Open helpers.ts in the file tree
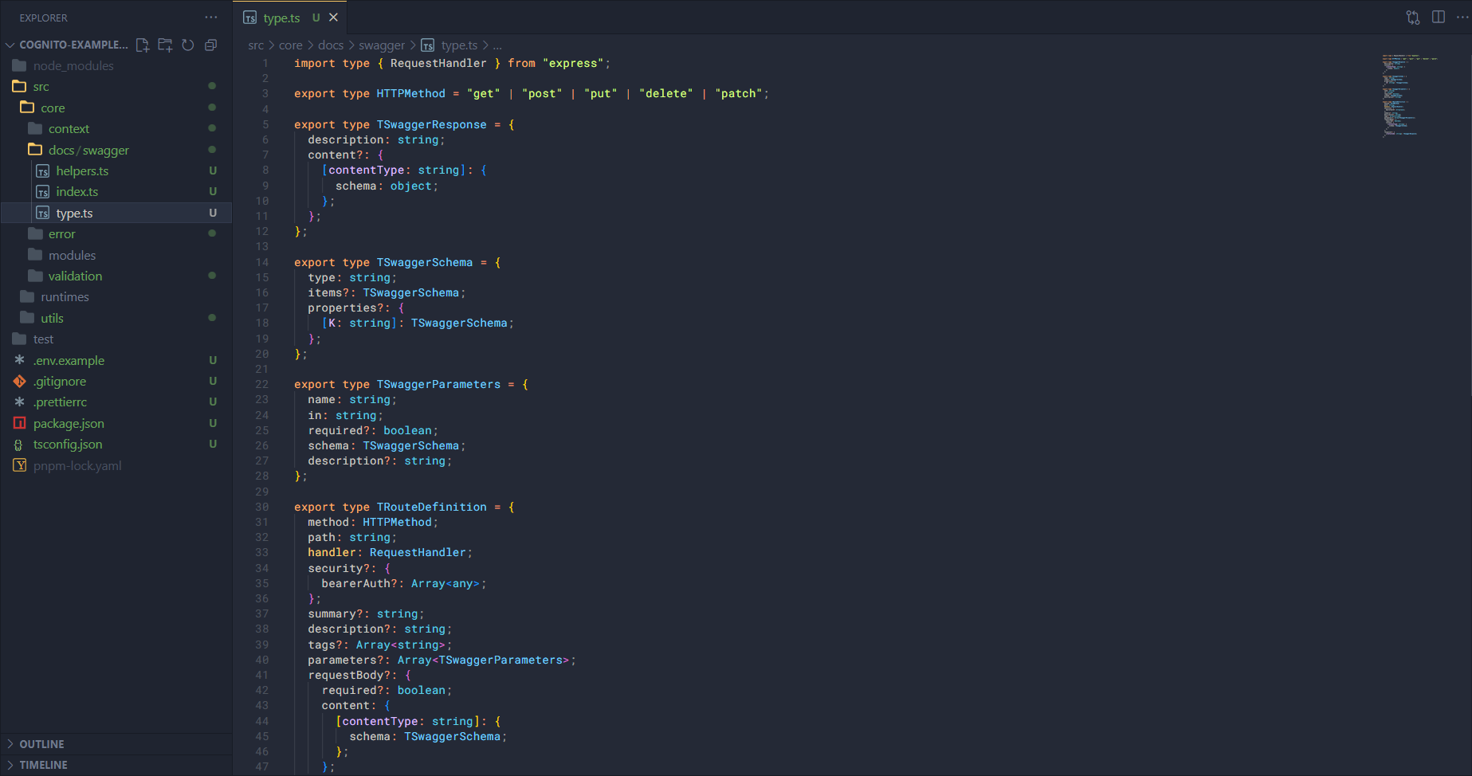Viewport: 1472px width, 776px height. (82, 171)
